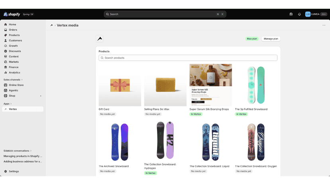Image resolution: width=330 pixels, height=185 pixels.
Task: Click 'No media yet' under Selling Plans Ski Wax
Action: (x=153, y=114)
